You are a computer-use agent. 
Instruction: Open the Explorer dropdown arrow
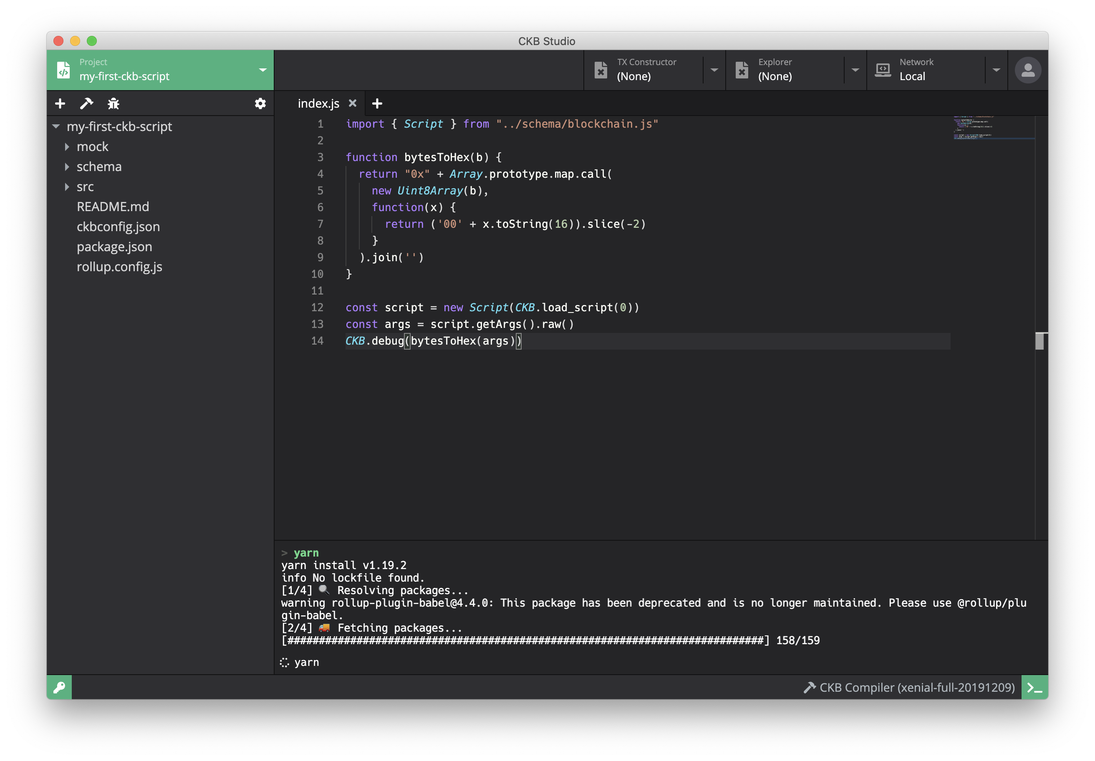click(855, 70)
